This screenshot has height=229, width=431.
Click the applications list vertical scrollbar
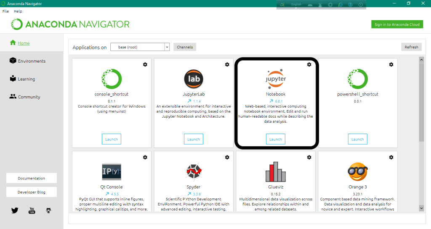click(x=421, y=101)
